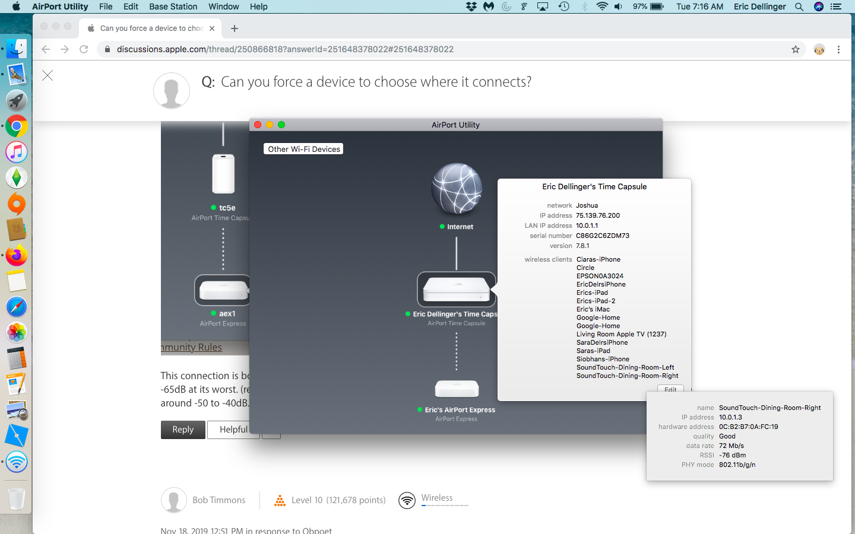Reload the Chrome page
Screen dimensions: 855x534
84,49
